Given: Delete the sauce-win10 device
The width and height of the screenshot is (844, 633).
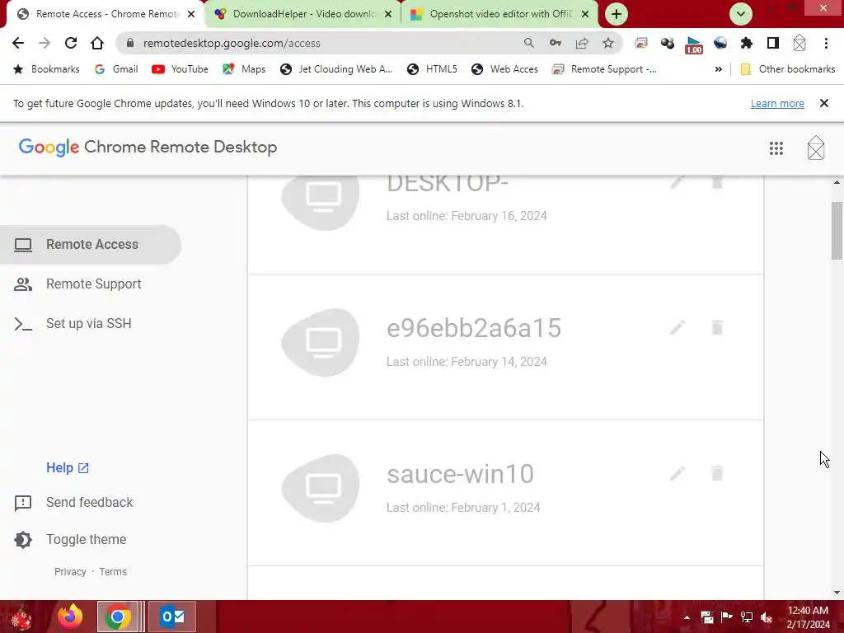Looking at the screenshot, I should click(x=717, y=473).
